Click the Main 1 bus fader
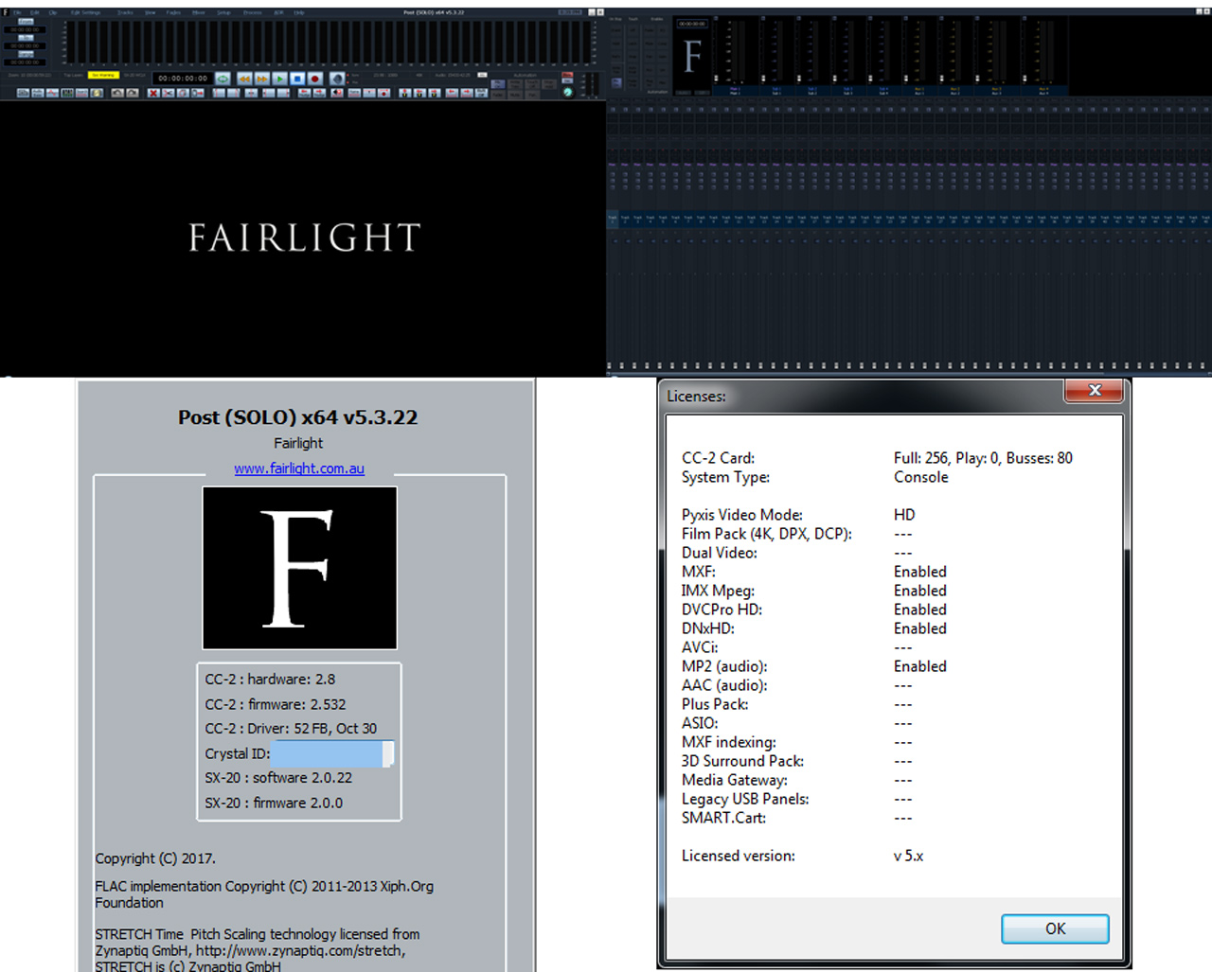 716,78
